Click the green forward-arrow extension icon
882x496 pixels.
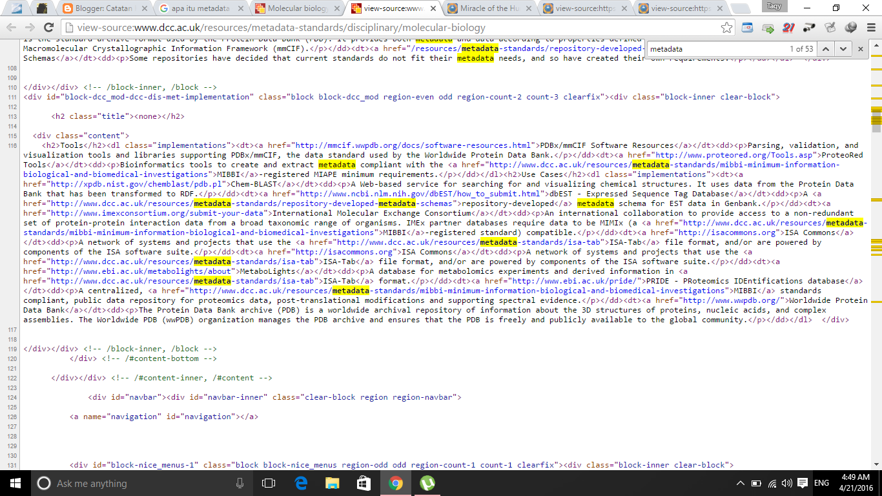click(768, 28)
